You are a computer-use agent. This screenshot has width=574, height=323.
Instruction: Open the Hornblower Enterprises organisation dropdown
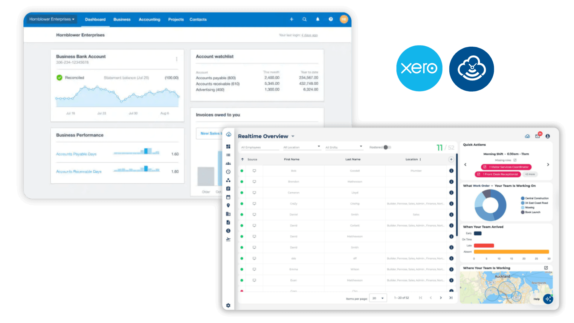(x=52, y=19)
